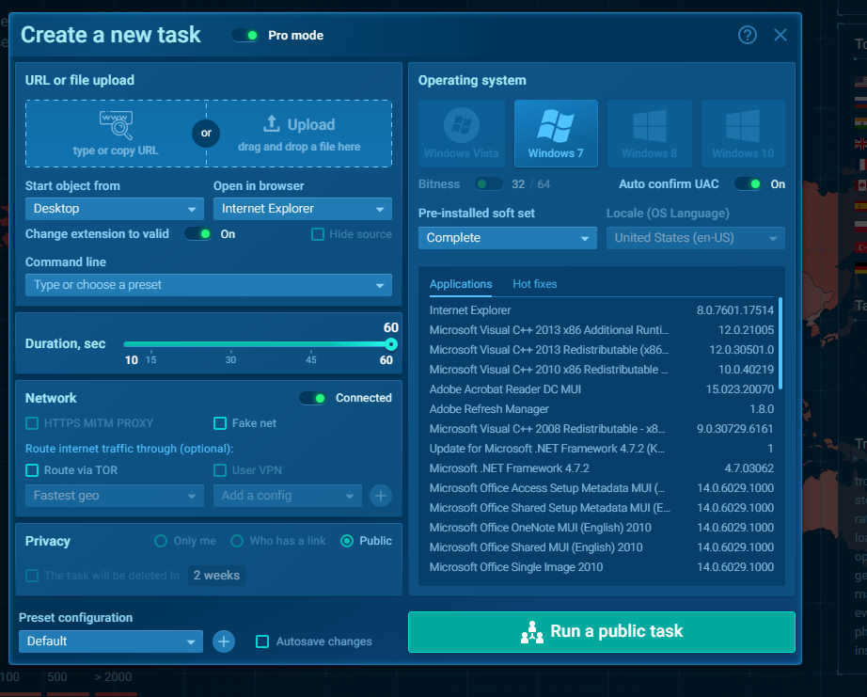Click the 45 mark on duration slider
This screenshot has width=867, height=697.
[311, 360]
